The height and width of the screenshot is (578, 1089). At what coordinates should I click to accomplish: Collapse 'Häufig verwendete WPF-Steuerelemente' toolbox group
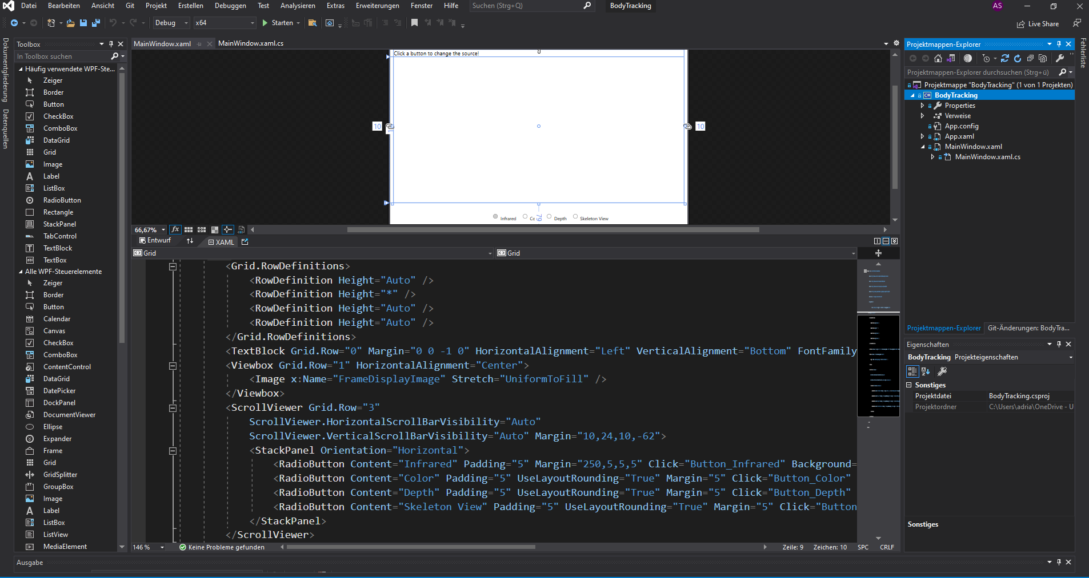pos(21,69)
